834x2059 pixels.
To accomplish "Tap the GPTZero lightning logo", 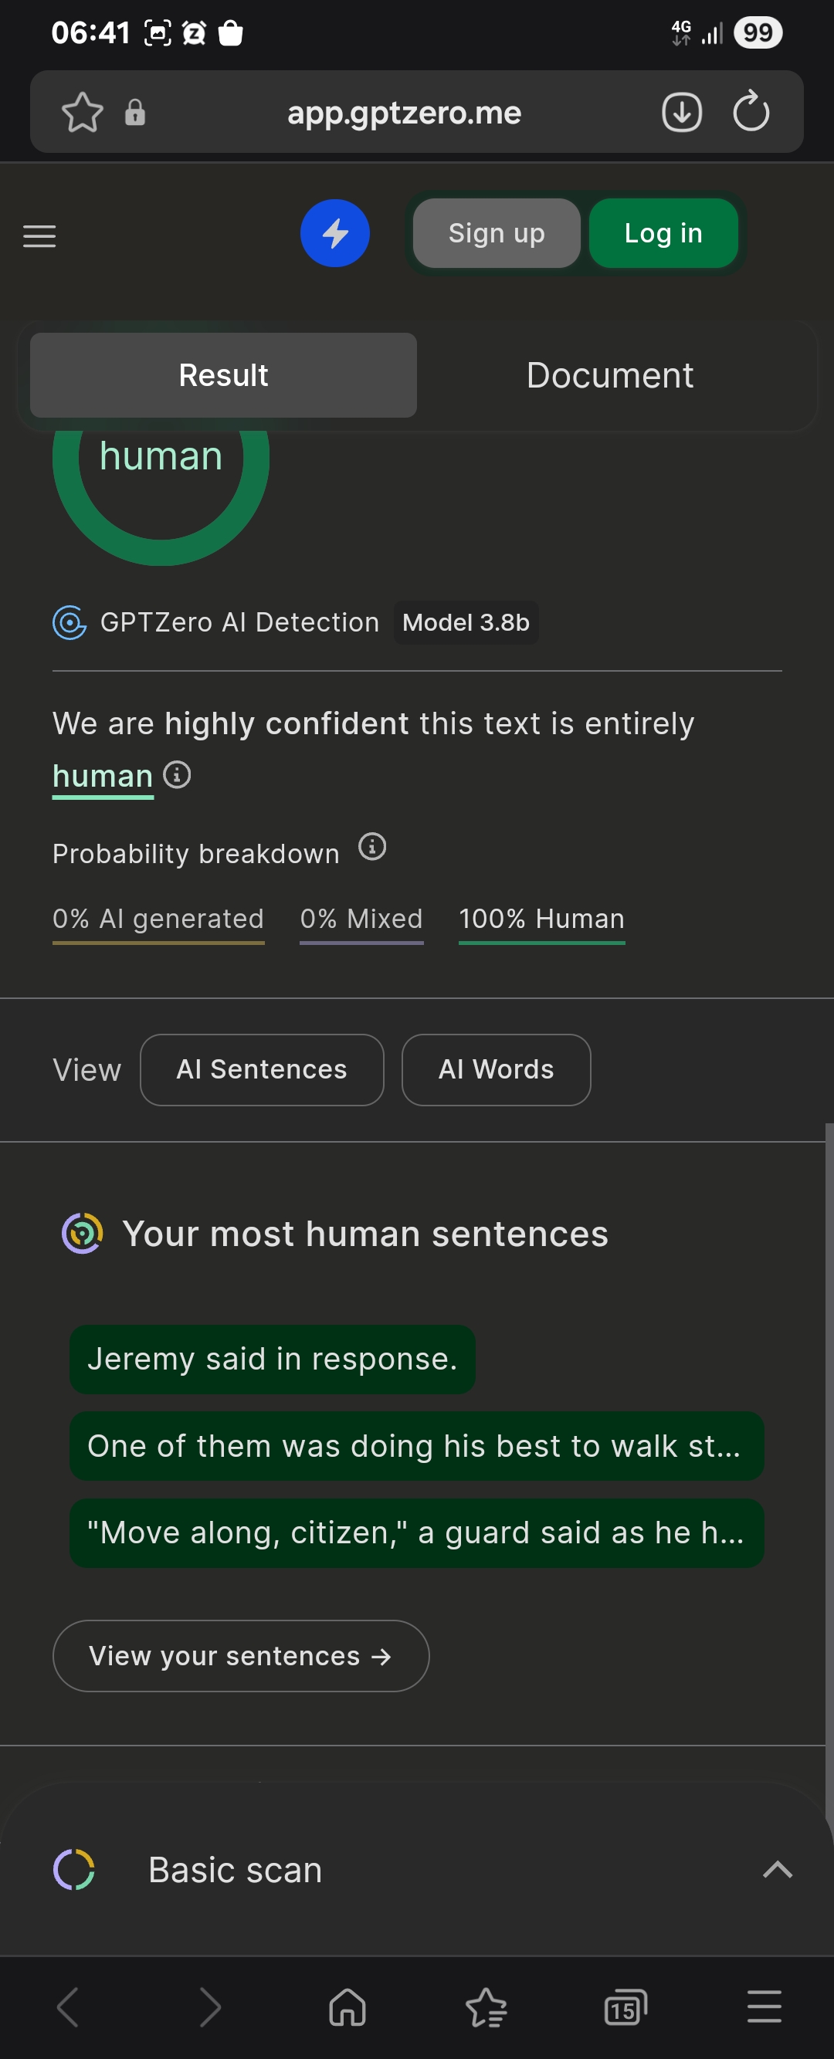I will (335, 232).
